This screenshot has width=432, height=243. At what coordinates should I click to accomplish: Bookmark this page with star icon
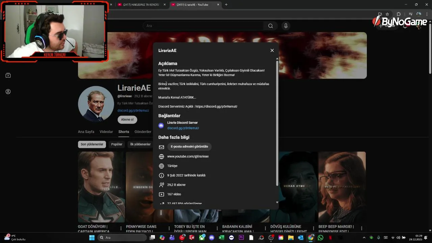(x=387, y=14)
